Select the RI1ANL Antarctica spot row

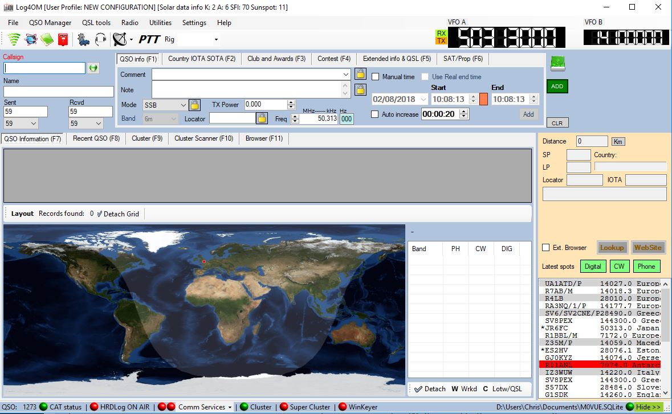coord(600,365)
